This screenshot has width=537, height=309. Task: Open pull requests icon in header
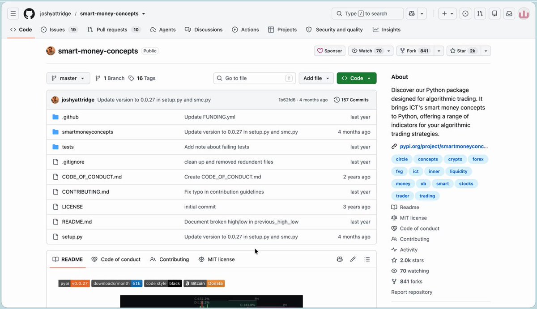(480, 13)
